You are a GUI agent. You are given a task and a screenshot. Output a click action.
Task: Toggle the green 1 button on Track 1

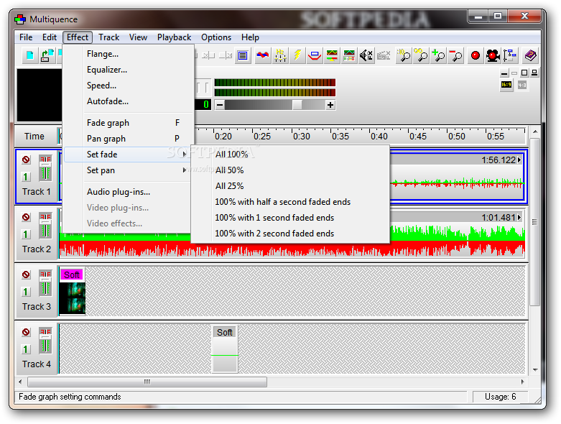point(25,177)
